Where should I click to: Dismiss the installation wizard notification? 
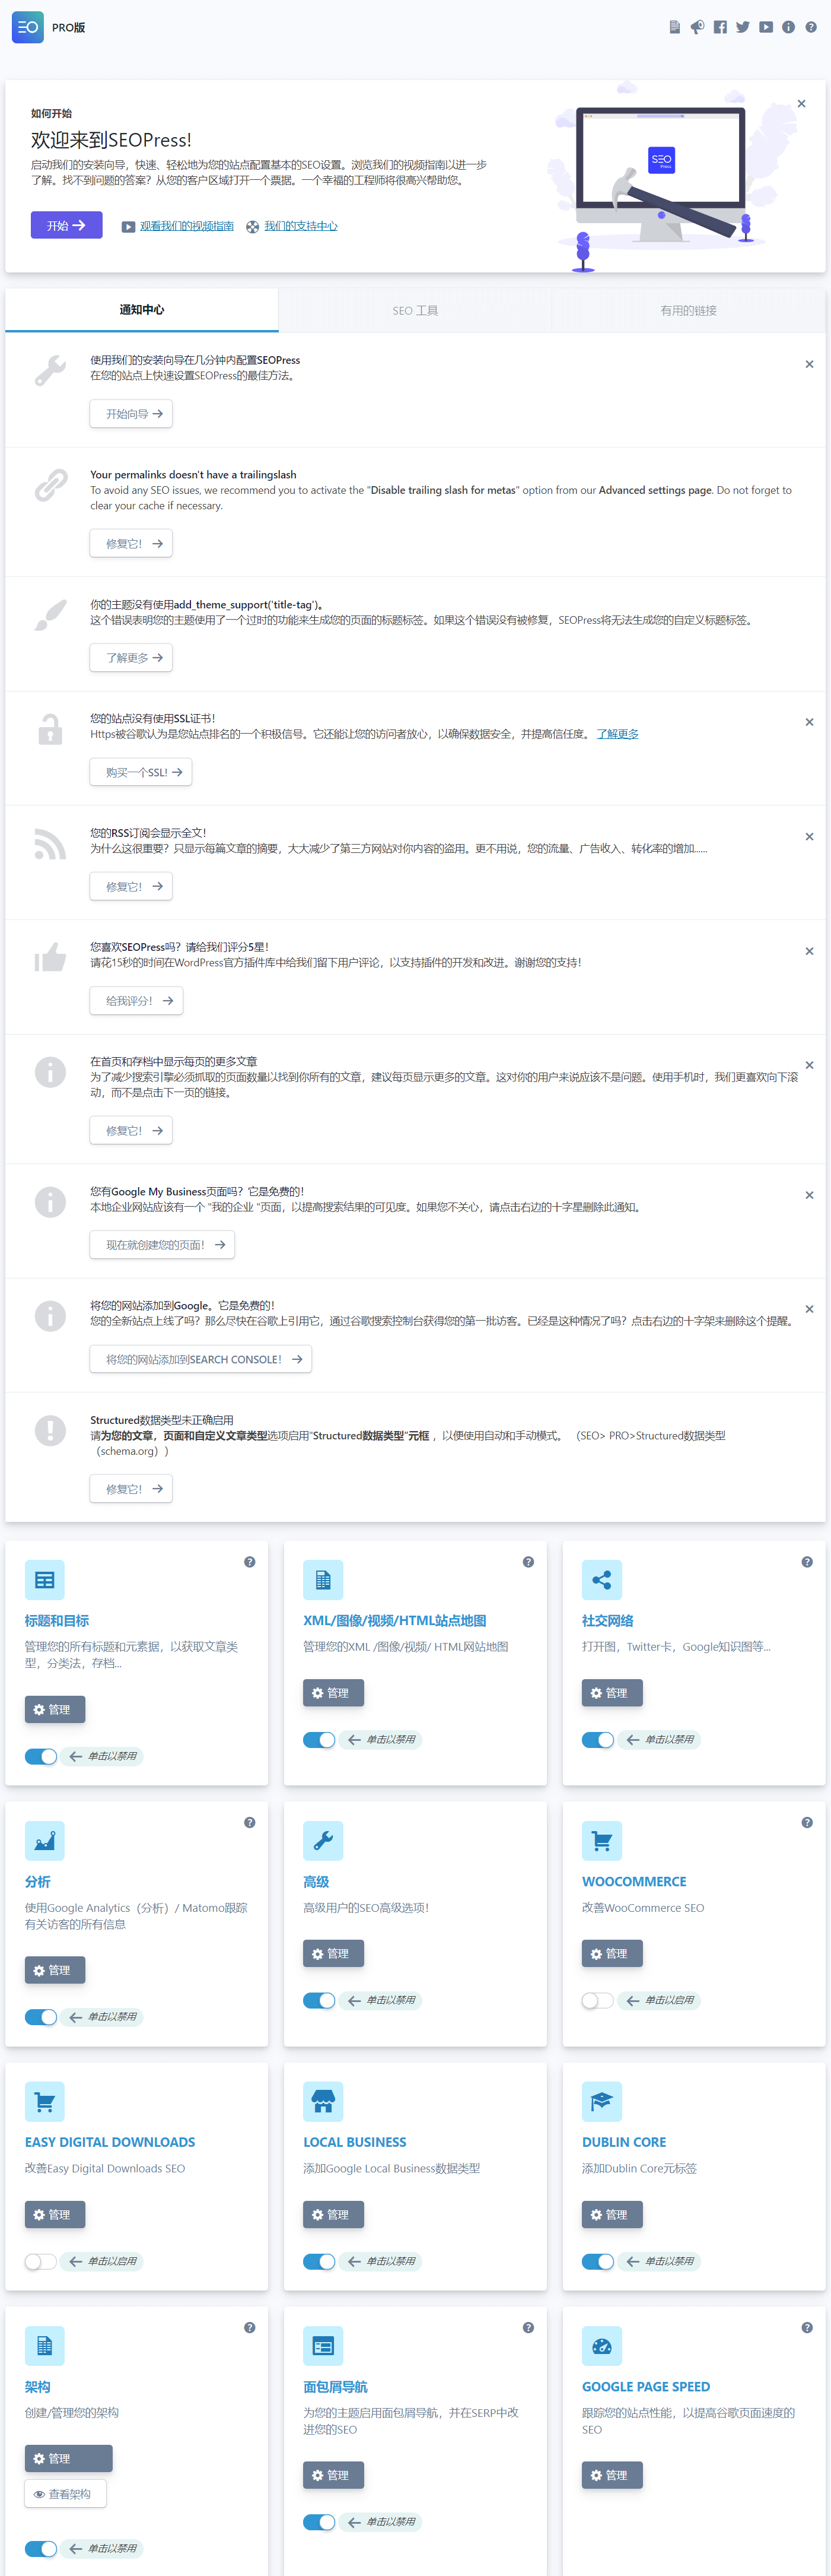[x=809, y=364]
